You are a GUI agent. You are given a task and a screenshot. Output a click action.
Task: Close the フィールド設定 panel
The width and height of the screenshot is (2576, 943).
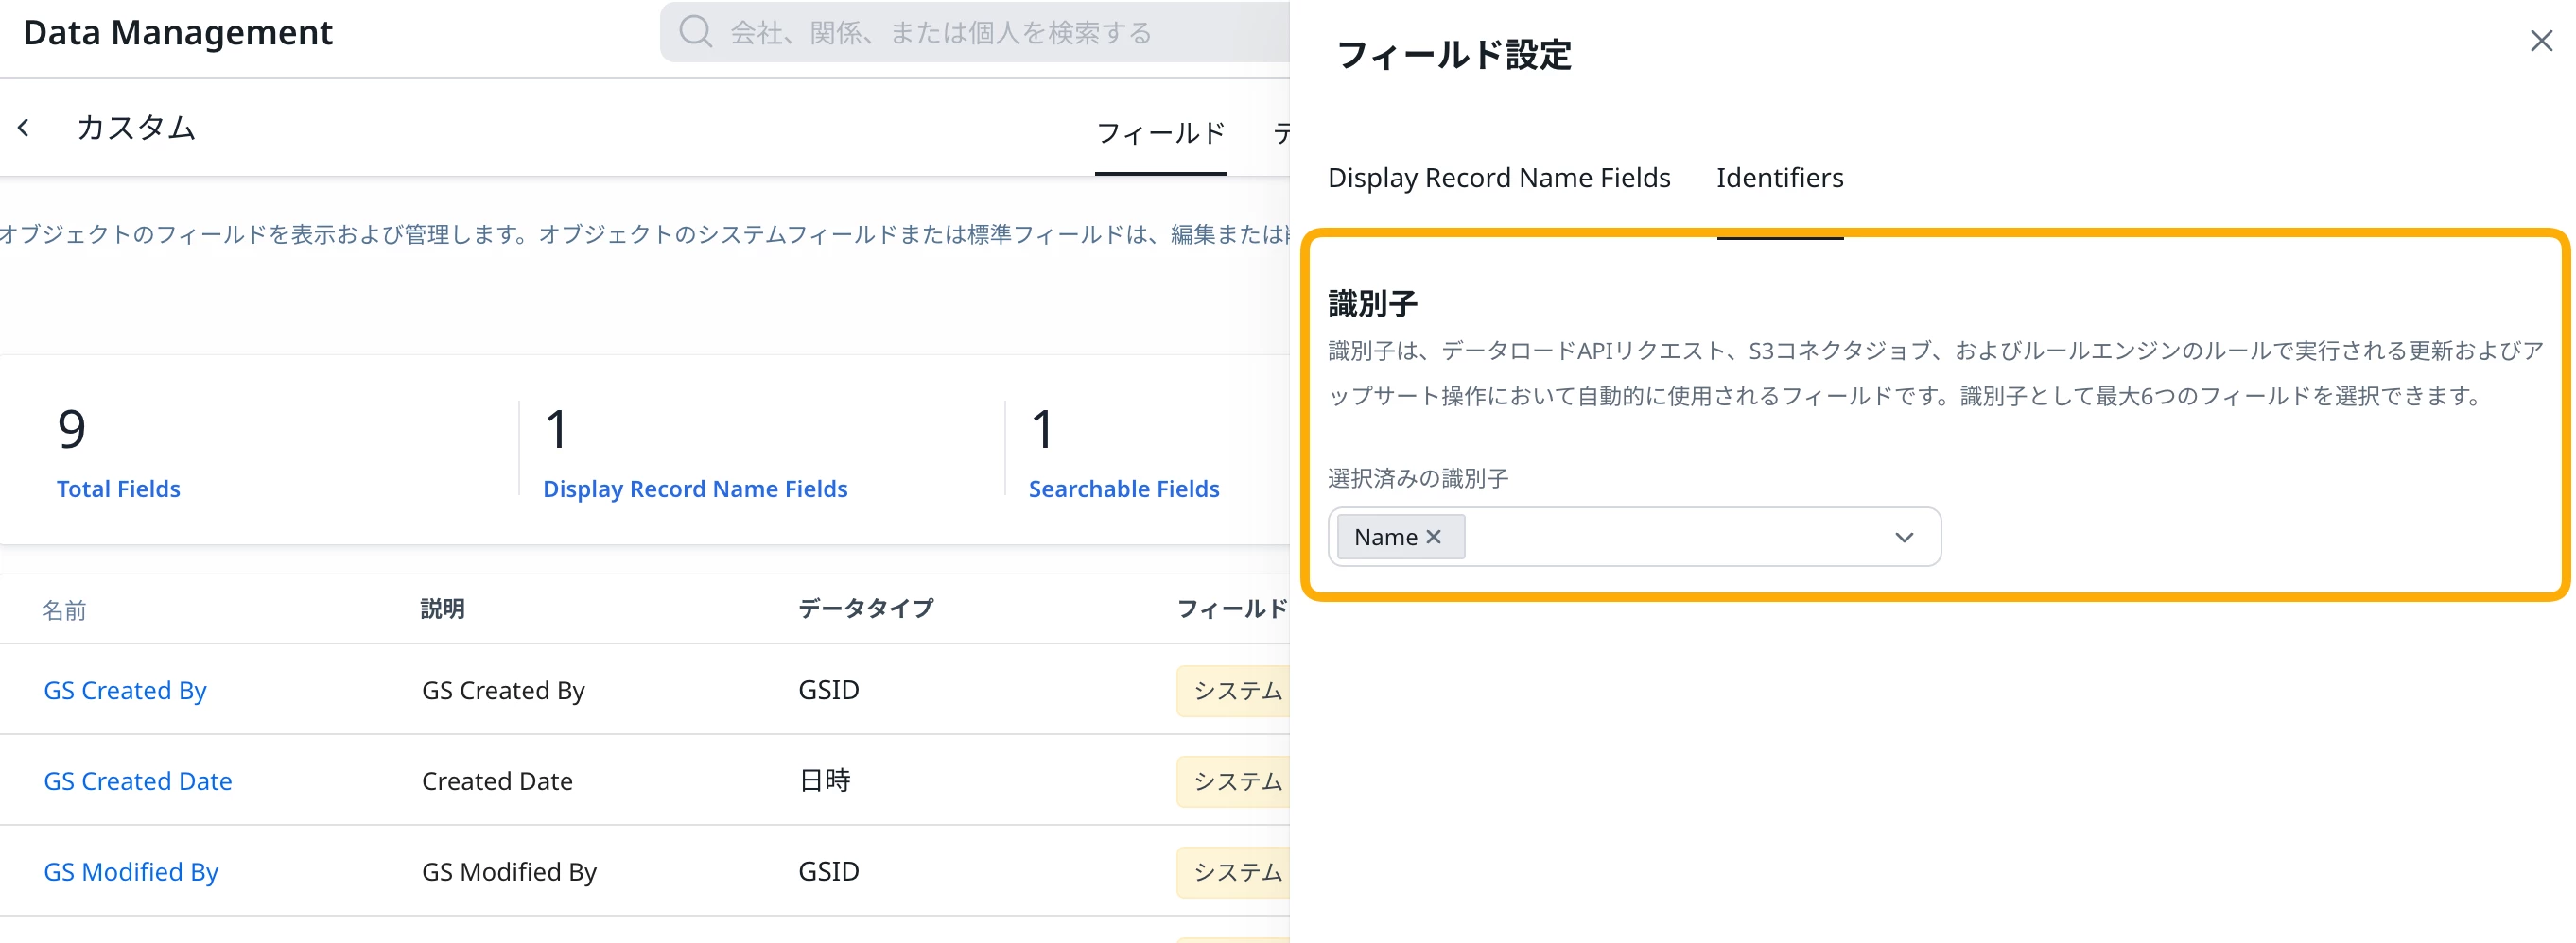click(x=2541, y=41)
